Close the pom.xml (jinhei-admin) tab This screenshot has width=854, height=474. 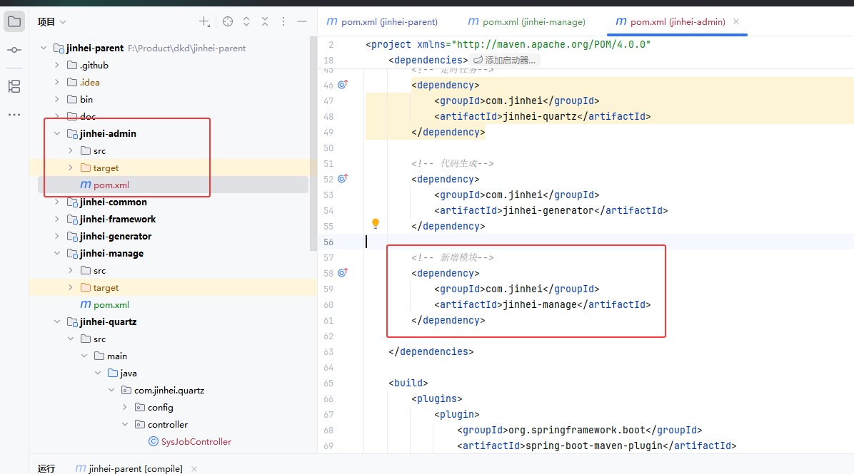736,22
